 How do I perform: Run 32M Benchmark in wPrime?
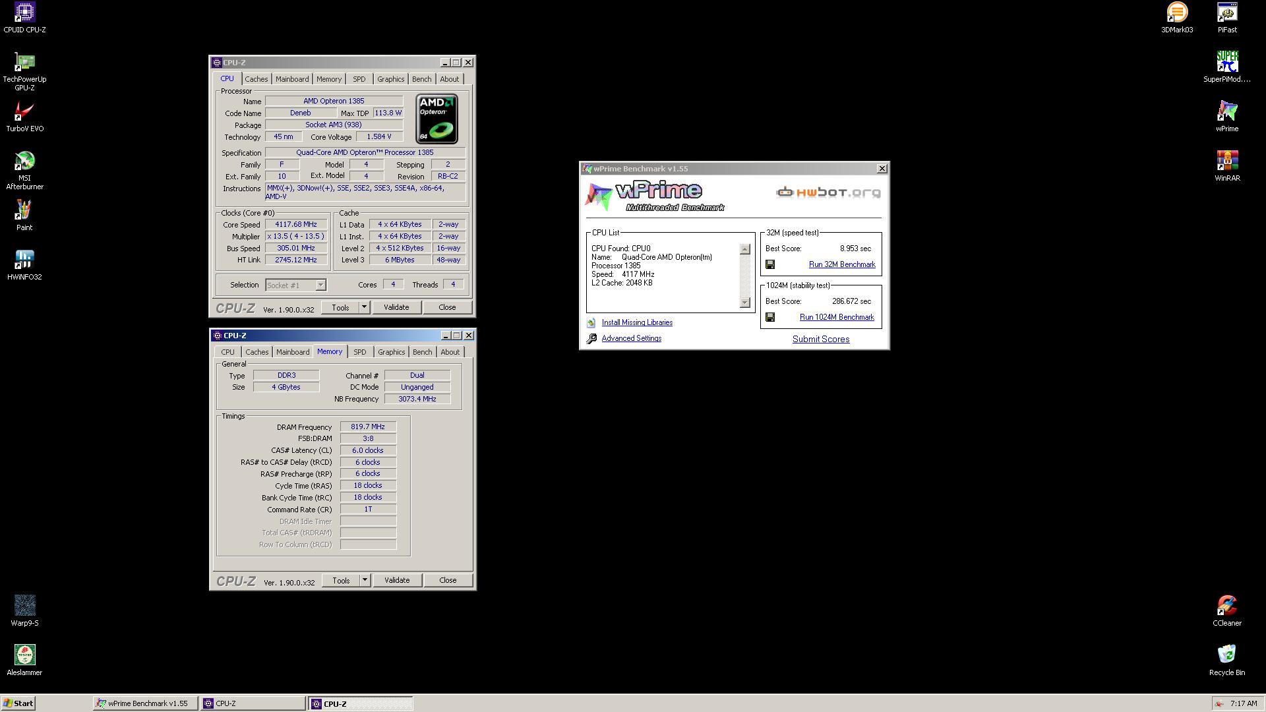point(842,264)
